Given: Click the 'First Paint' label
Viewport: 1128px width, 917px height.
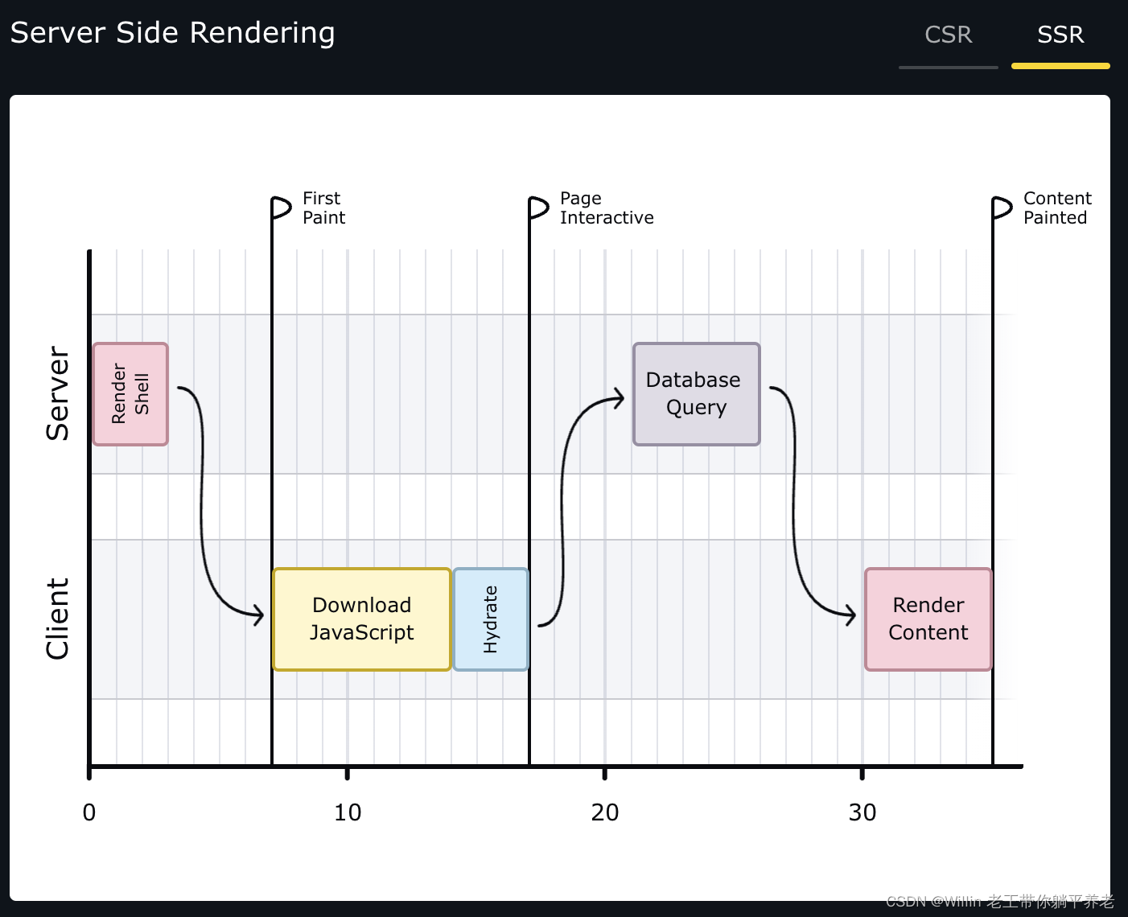Looking at the screenshot, I should (323, 208).
